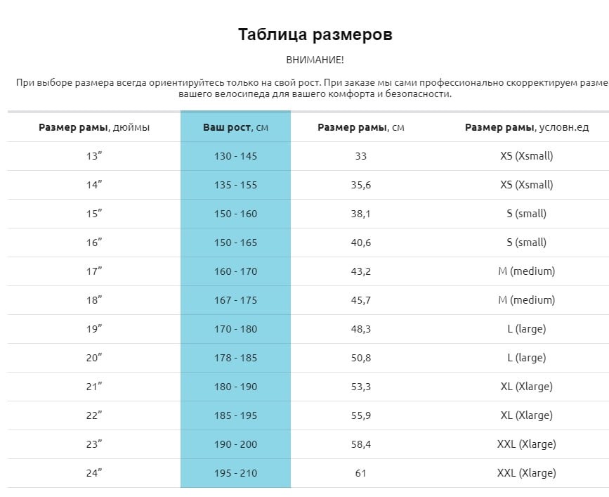Click the height range 130 - 145

[x=236, y=156]
